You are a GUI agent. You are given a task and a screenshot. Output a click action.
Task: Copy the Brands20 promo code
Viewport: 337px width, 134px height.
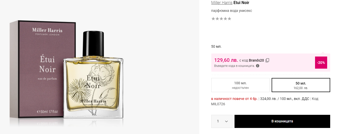[x=268, y=60]
